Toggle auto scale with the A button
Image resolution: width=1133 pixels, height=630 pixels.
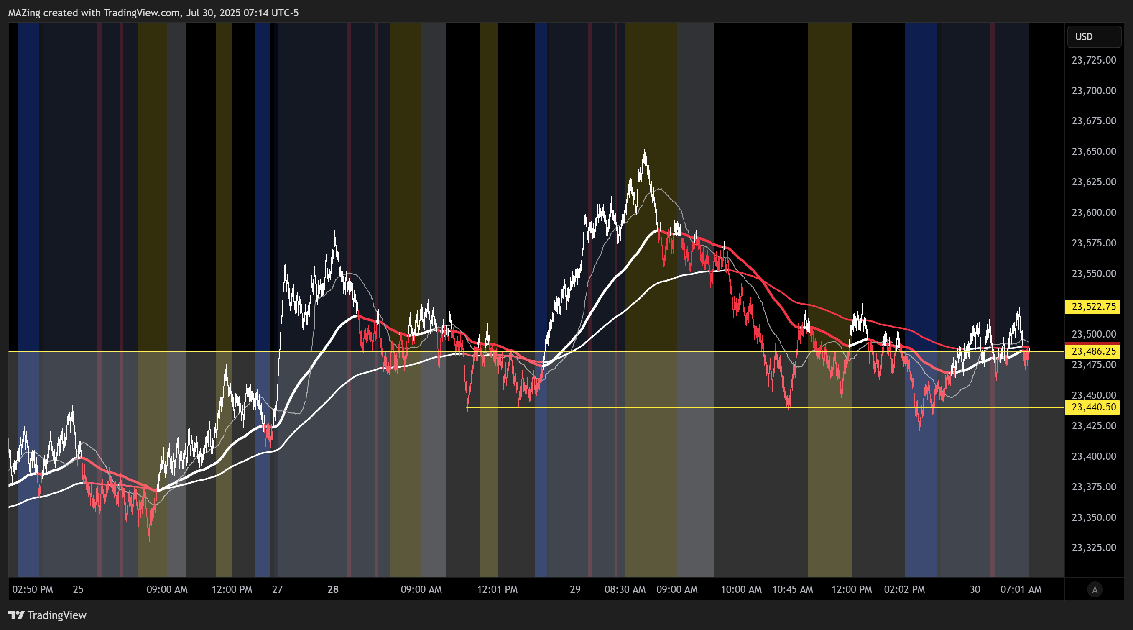tap(1095, 589)
